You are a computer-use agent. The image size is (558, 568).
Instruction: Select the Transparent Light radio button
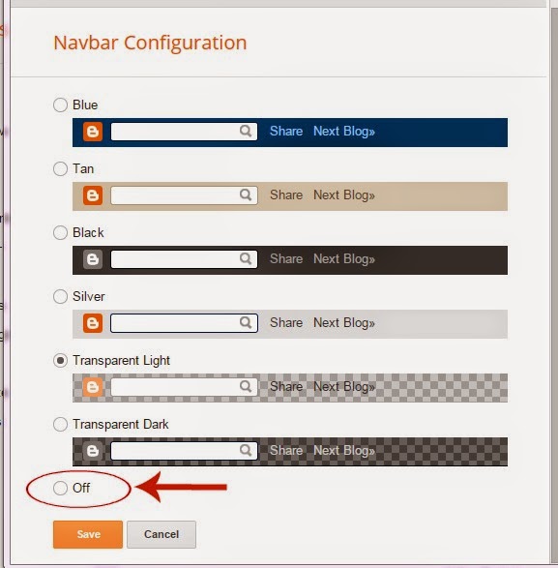point(60,360)
